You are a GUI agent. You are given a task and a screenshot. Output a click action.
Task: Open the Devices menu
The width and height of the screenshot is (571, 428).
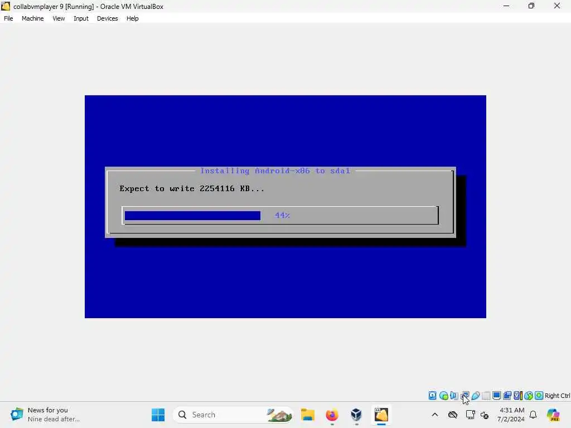(107, 18)
